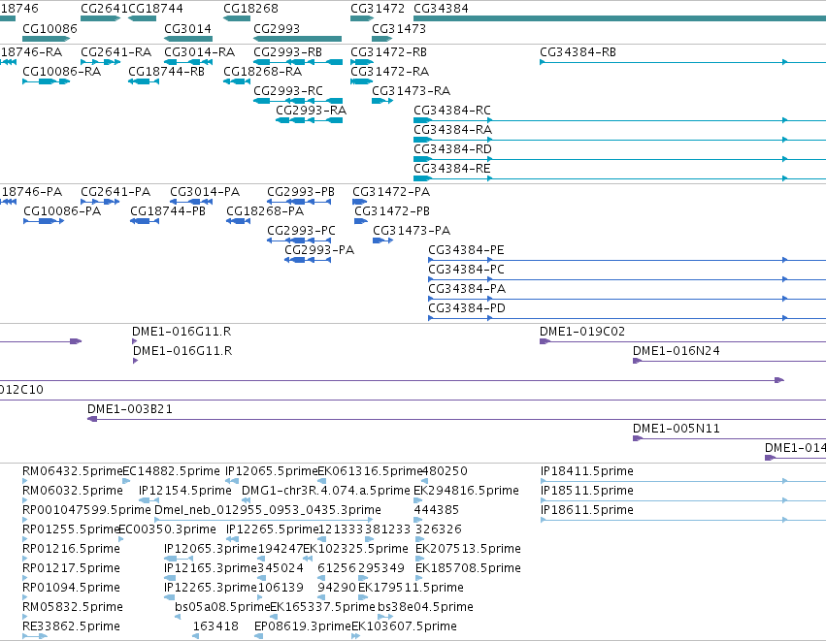Click transcript CG3014-RA

click(188, 62)
